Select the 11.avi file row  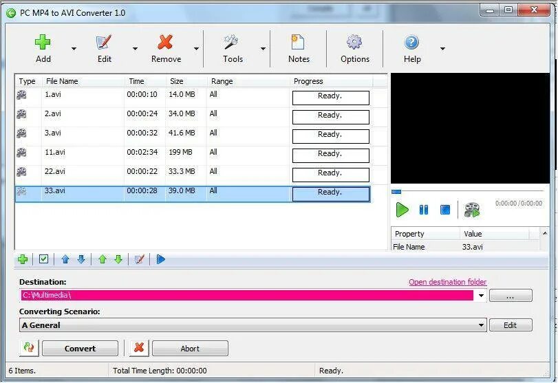[x=193, y=155]
